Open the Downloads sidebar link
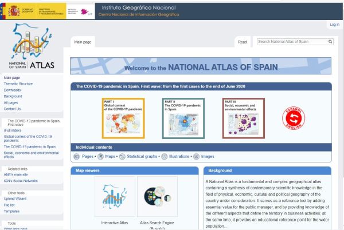Screen dimensions: 344x230 12,90
